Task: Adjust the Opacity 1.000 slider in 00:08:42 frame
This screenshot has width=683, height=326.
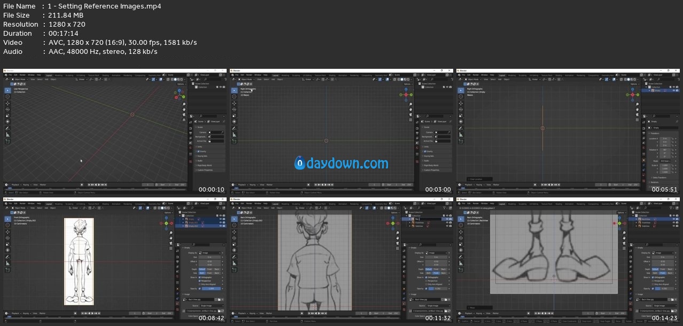Action: click(211, 289)
